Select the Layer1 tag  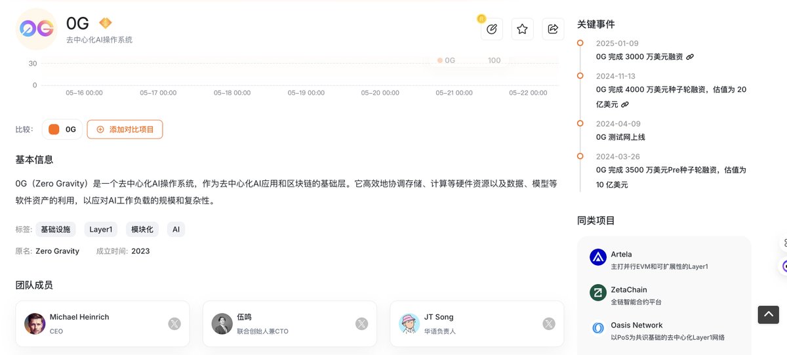101,230
